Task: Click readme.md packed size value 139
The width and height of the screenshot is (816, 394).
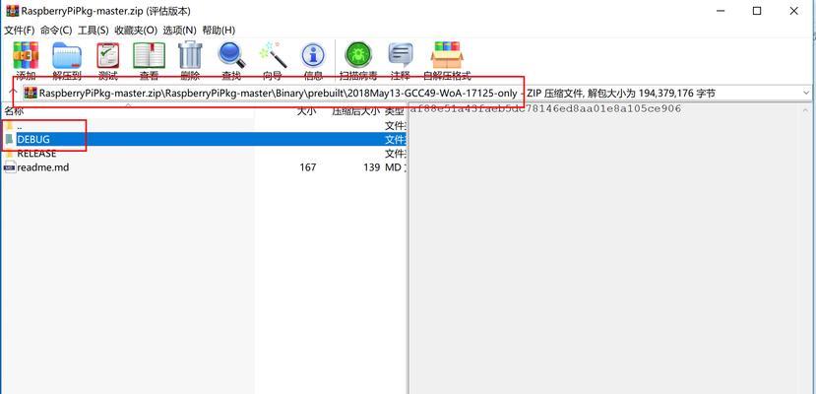Action: tap(371, 167)
